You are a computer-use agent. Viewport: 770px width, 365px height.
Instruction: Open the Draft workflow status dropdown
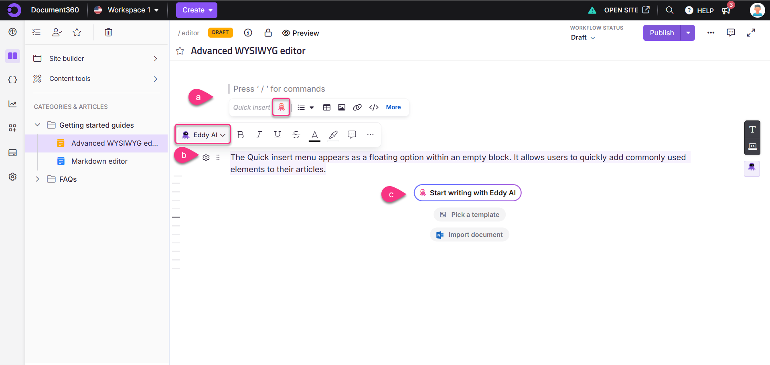point(583,38)
